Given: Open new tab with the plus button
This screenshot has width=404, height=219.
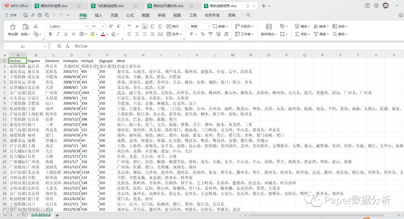Looking at the screenshot, I should [x=264, y=6].
